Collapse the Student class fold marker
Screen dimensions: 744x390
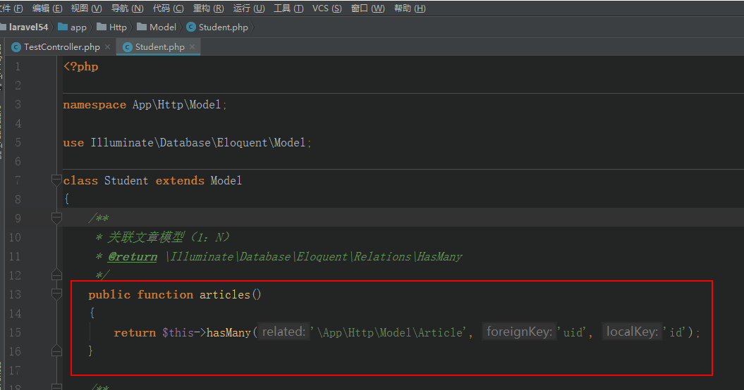point(56,181)
